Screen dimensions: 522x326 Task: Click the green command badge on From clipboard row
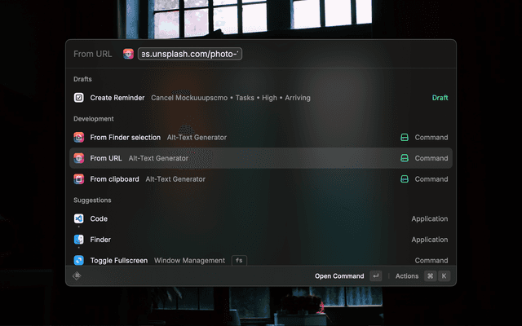click(404, 178)
